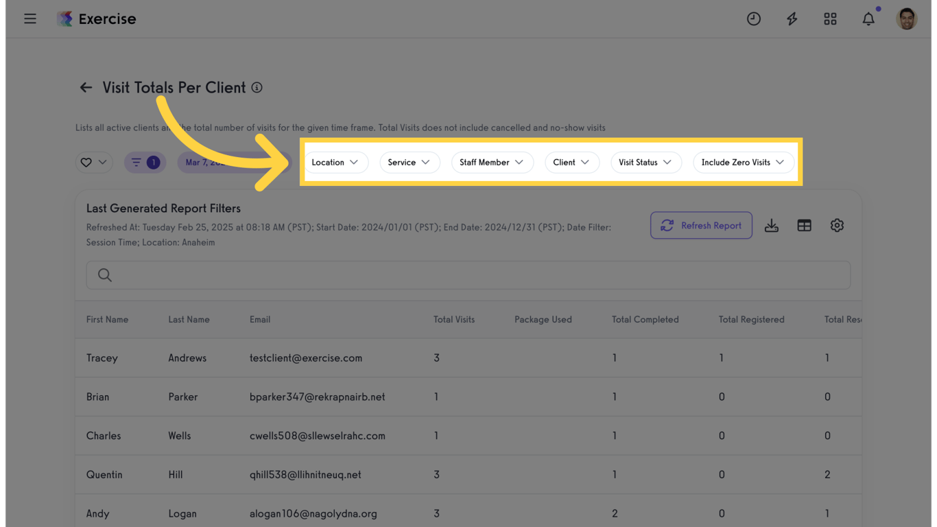Open the Visit Status dropdown

pyautogui.click(x=645, y=163)
